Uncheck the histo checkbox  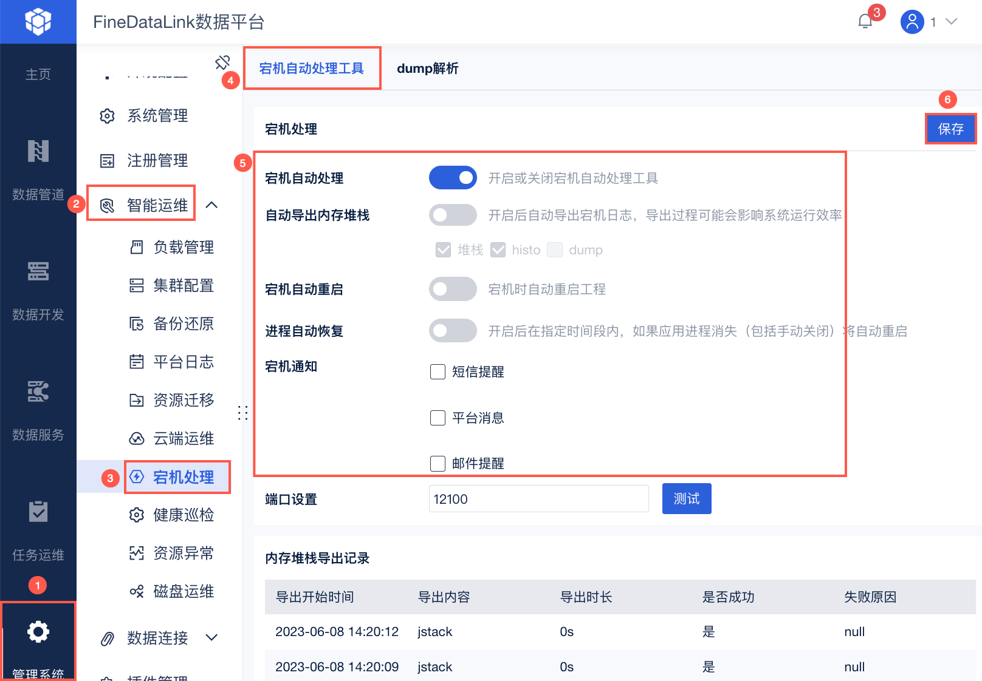(498, 250)
